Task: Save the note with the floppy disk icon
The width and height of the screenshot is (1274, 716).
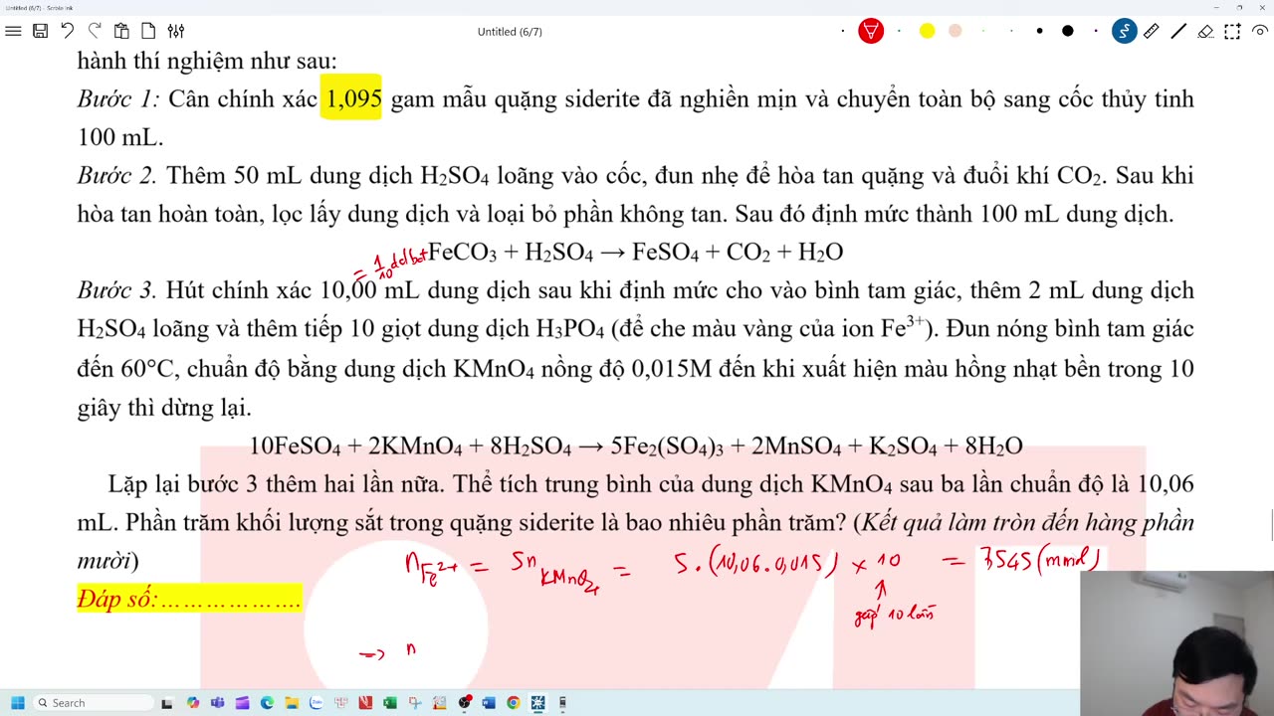Action: 41,31
